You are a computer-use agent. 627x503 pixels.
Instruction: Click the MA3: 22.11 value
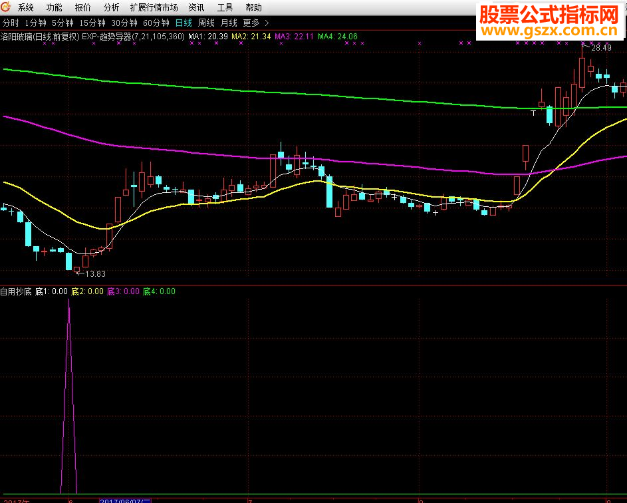(x=295, y=37)
